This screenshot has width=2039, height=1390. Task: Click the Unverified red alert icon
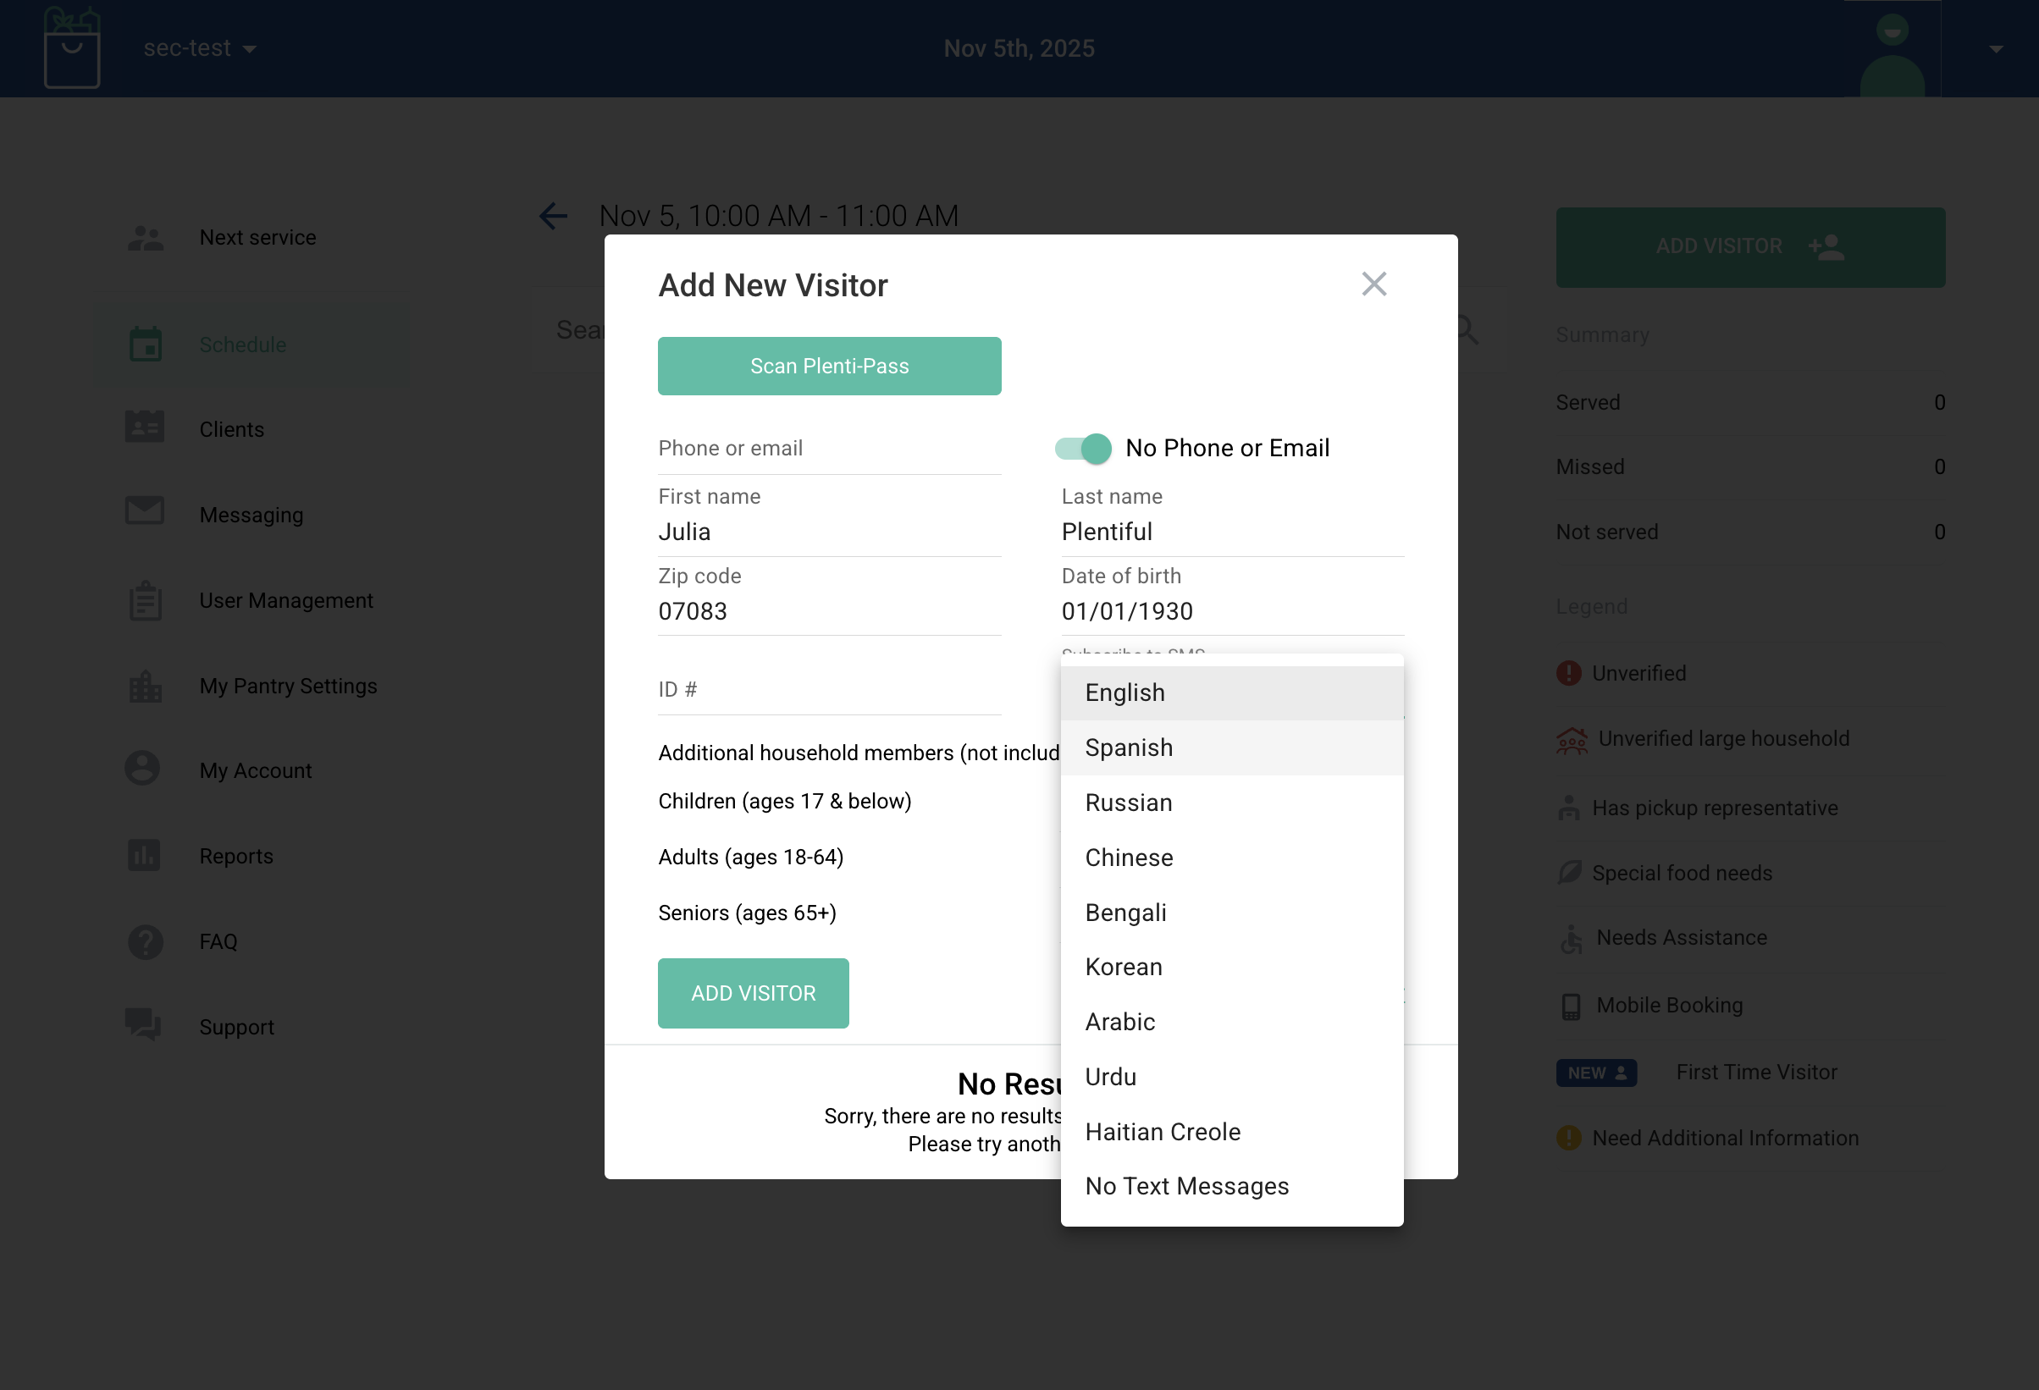click(x=1569, y=674)
